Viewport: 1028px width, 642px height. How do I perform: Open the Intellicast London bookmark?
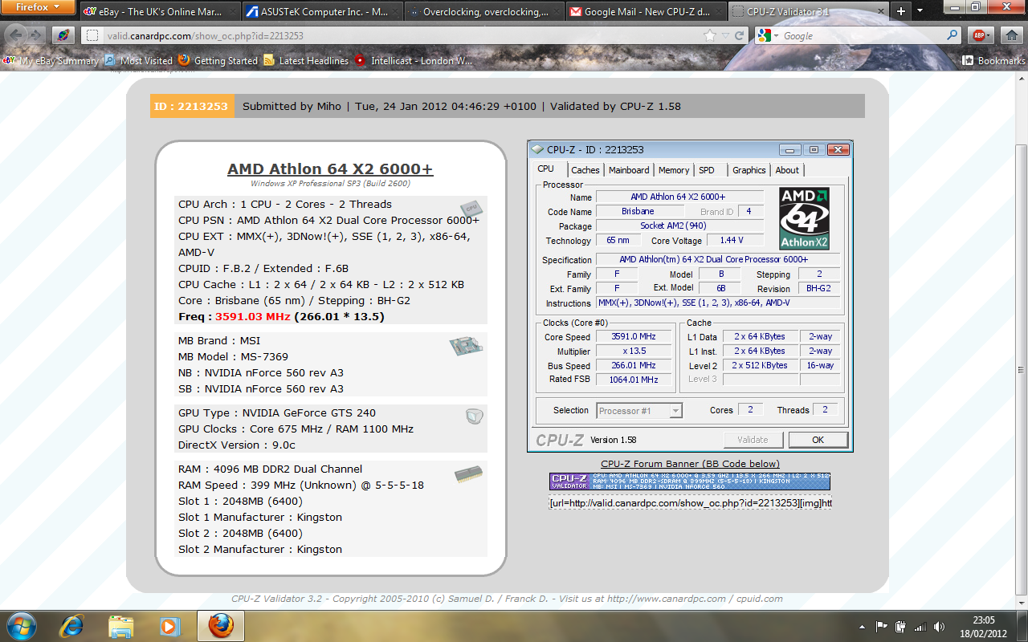click(414, 60)
